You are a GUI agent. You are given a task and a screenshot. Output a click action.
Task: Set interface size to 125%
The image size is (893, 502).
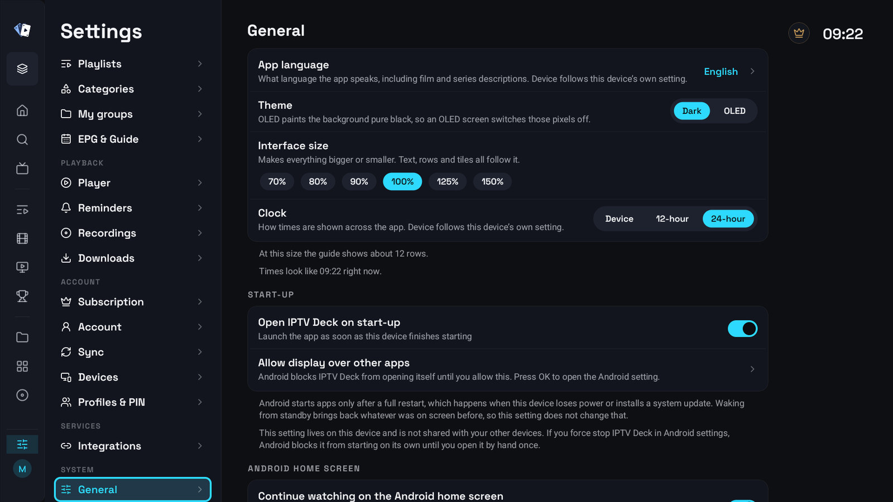pyautogui.click(x=448, y=182)
